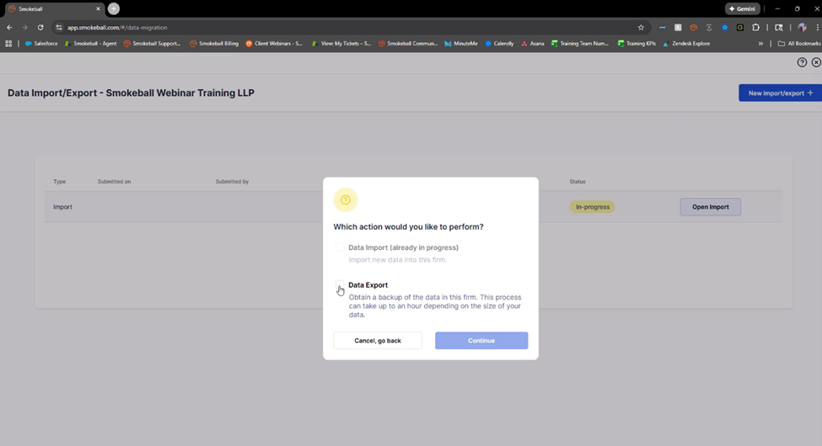
Task: Click the Open Import button
Action: click(x=710, y=207)
